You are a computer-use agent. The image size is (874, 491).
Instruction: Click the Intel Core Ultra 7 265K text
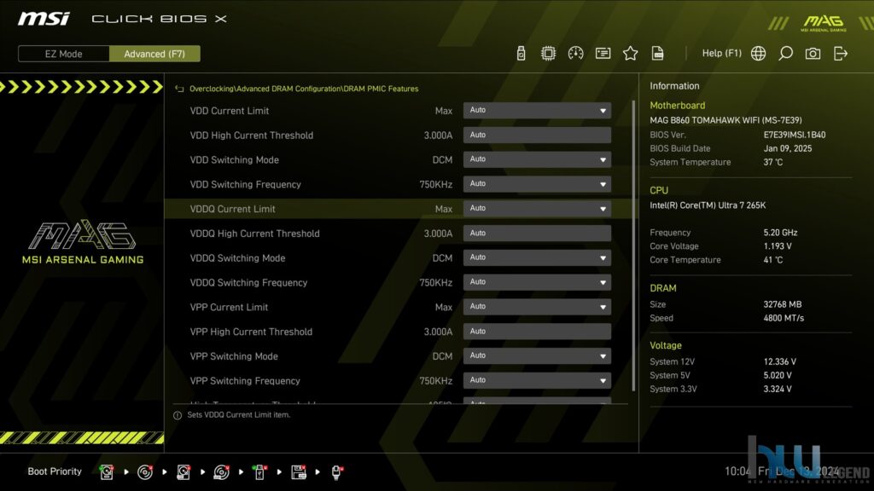[x=708, y=205]
